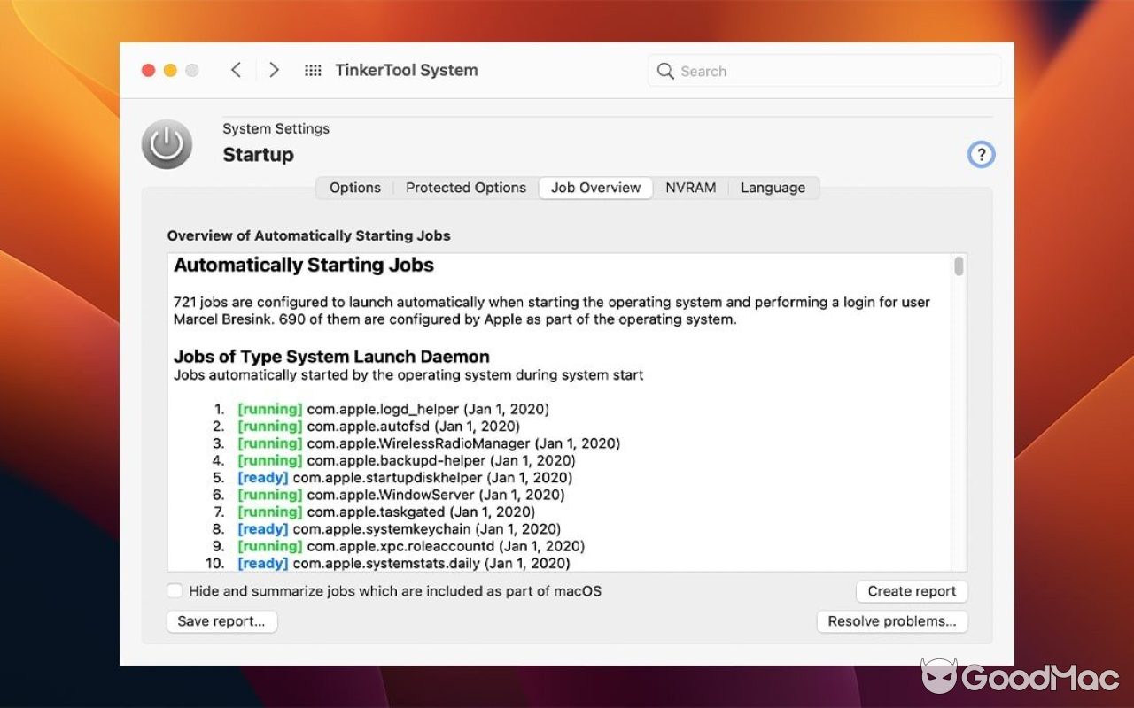The width and height of the screenshot is (1134, 708).
Task: Navigate back with the left chevron
Action: pyautogui.click(x=236, y=70)
